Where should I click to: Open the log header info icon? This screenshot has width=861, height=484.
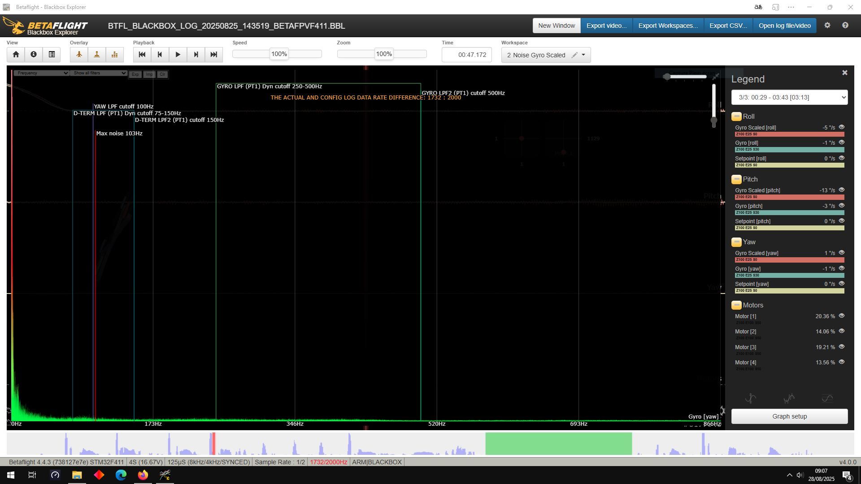click(x=34, y=55)
